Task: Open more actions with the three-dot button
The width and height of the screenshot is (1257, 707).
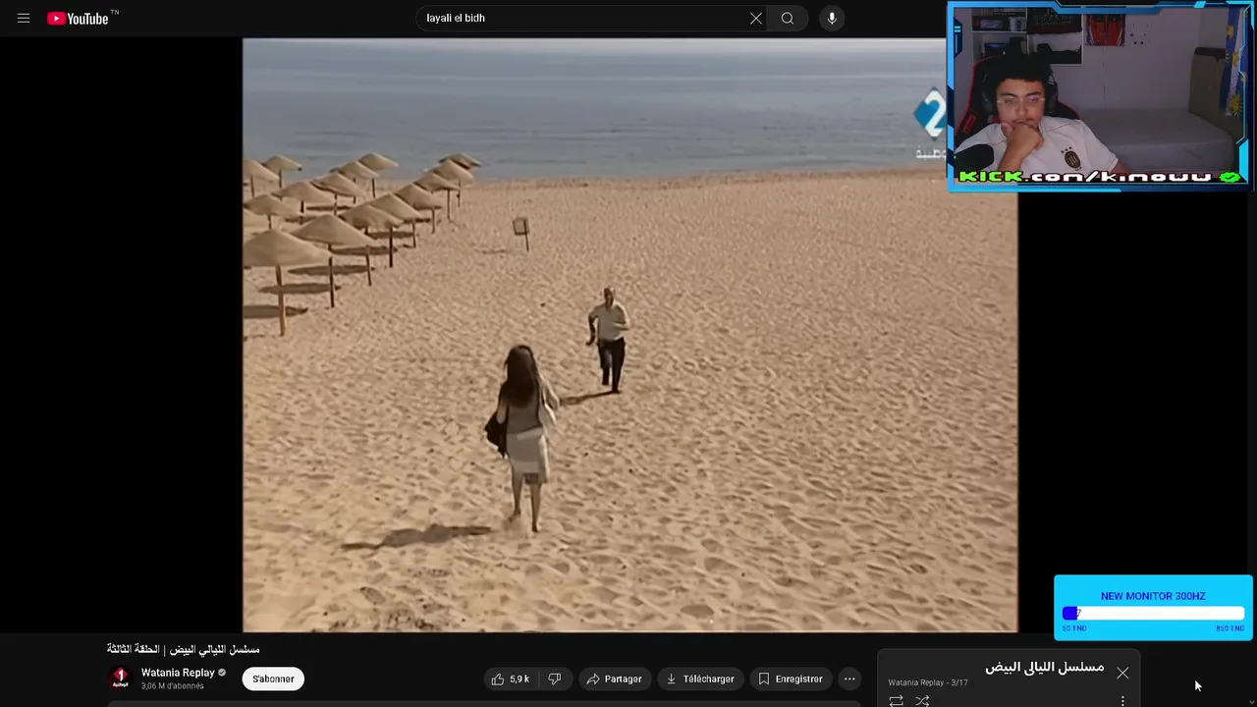Action: pos(849,679)
